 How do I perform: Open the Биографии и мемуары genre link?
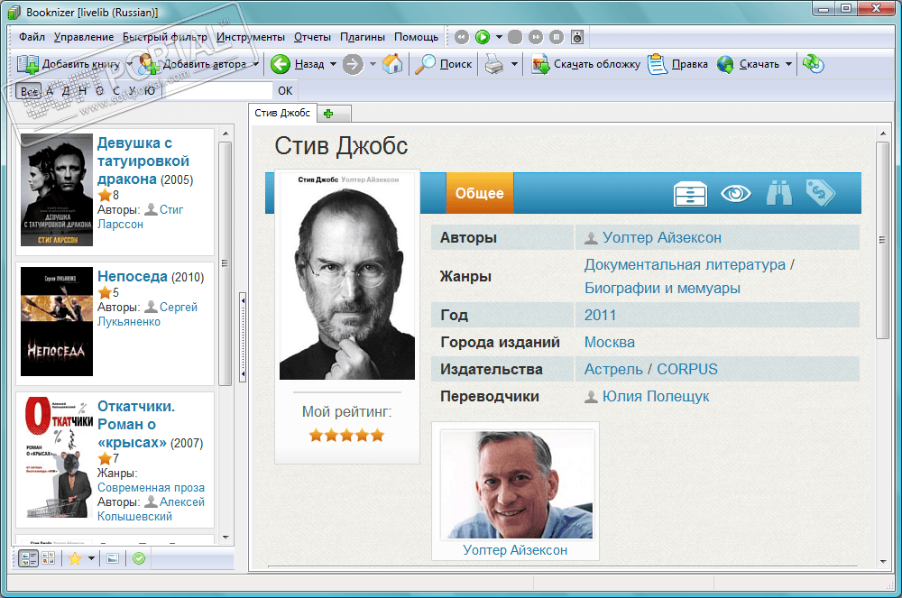click(662, 288)
